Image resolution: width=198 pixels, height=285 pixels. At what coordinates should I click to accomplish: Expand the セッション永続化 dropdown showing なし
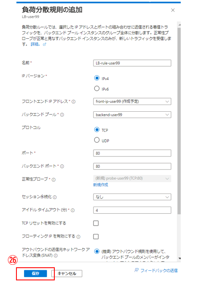132,197
